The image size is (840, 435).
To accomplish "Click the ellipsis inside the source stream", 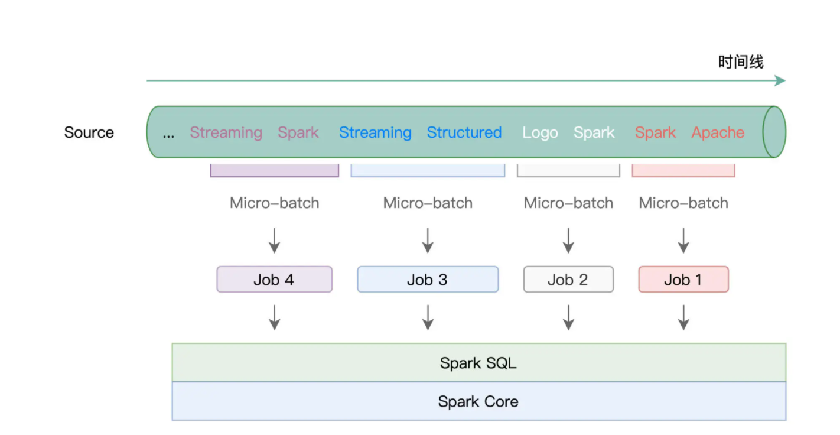I will pyautogui.click(x=168, y=135).
